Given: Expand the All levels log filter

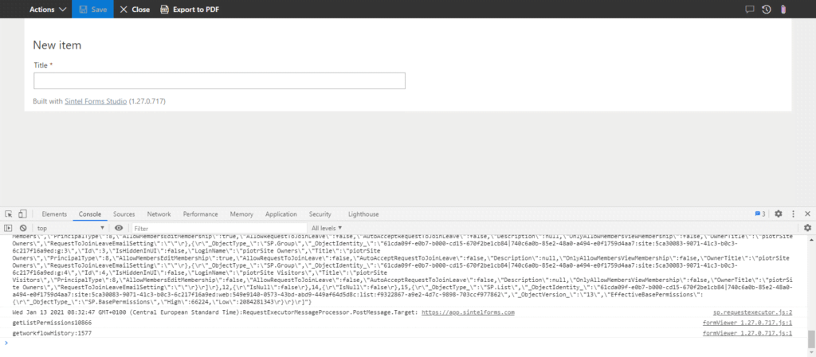Looking at the screenshot, I should coord(327,228).
